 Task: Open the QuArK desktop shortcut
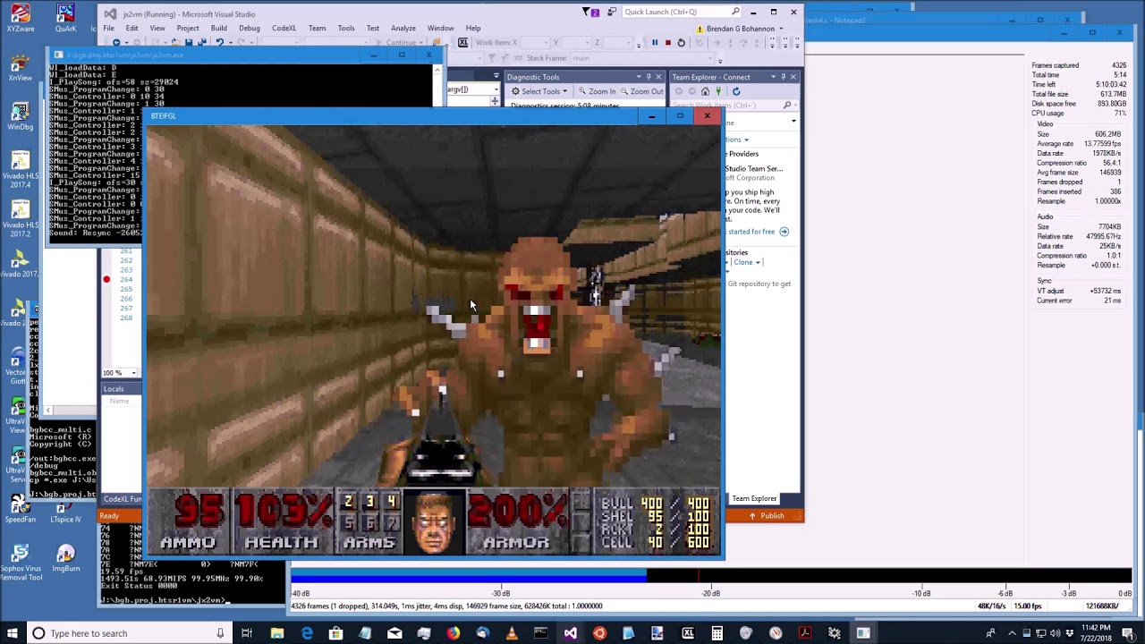pos(65,18)
